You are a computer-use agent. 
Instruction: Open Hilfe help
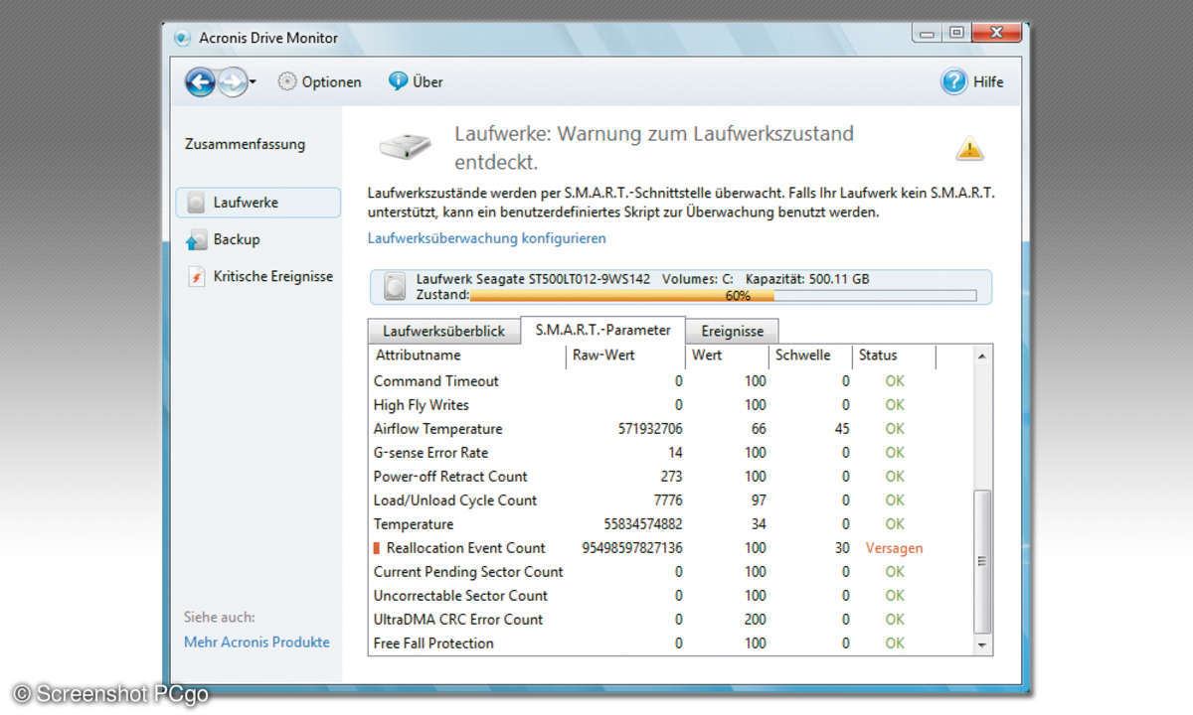(972, 82)
